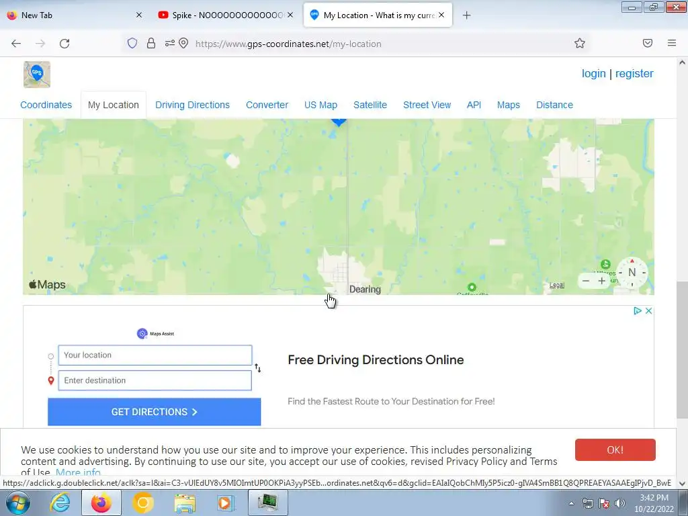Open the Coordinates nav tab

coord(46,105)
